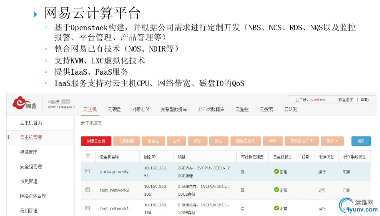Open the 云监控 tab
This screenshot has height=216, width=380.
point(242,109)
